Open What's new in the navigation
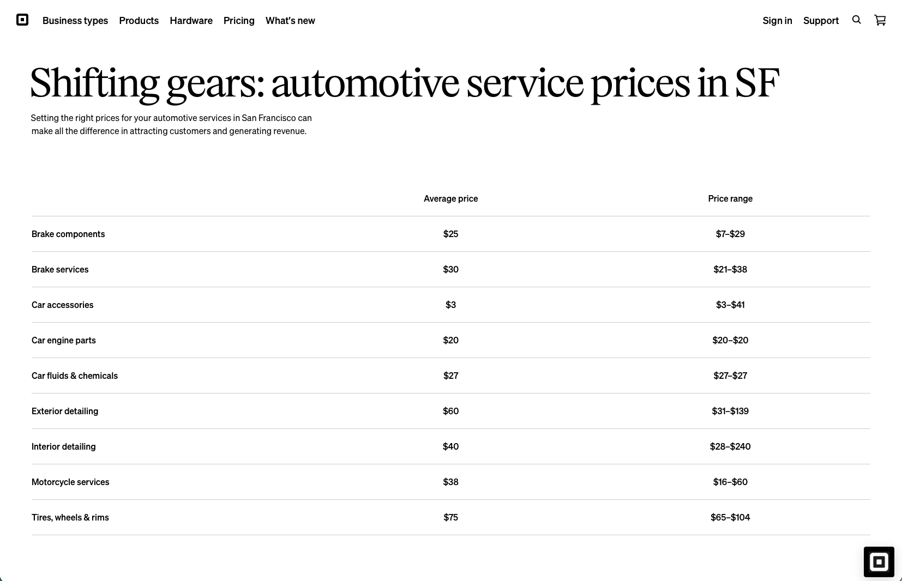The width and height of the screenshot is (902, 581). pyautogui.click(x=290, y=21)
